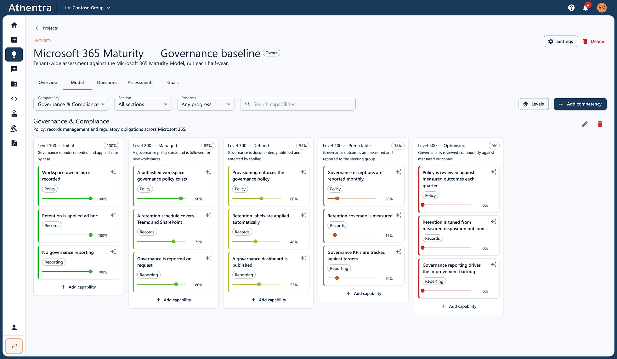Image resolution: width=617 pixels, height=359 pixels.
Task: Click sparkle icon on Governance KPIs are tracked
Action: tap(399, 252)
